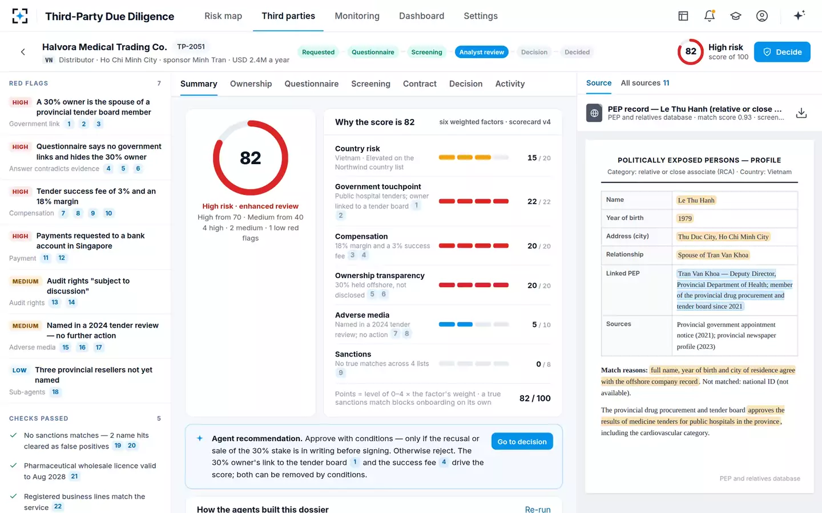Click the Country risk score bar
Viewport: 822px width, 513px height.
[x=473, y=157]
